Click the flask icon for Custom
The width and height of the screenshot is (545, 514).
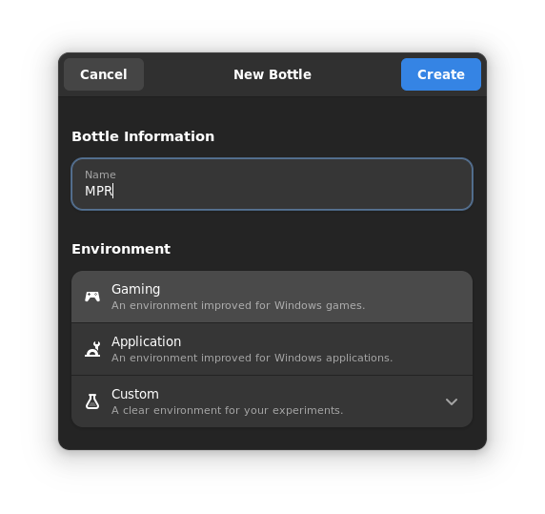(x=92, y=401)
